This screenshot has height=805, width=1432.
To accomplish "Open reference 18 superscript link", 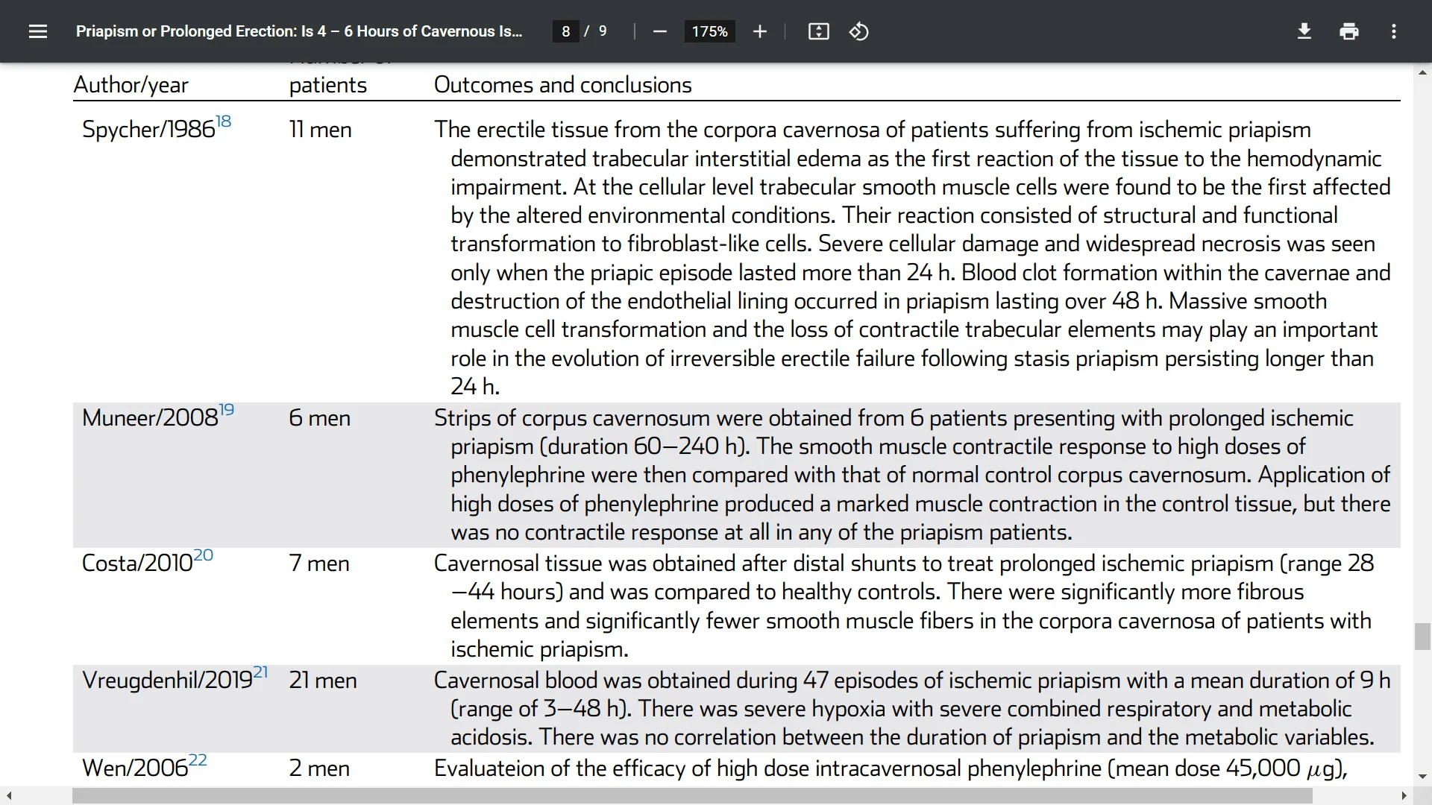I will coord(224,121).
